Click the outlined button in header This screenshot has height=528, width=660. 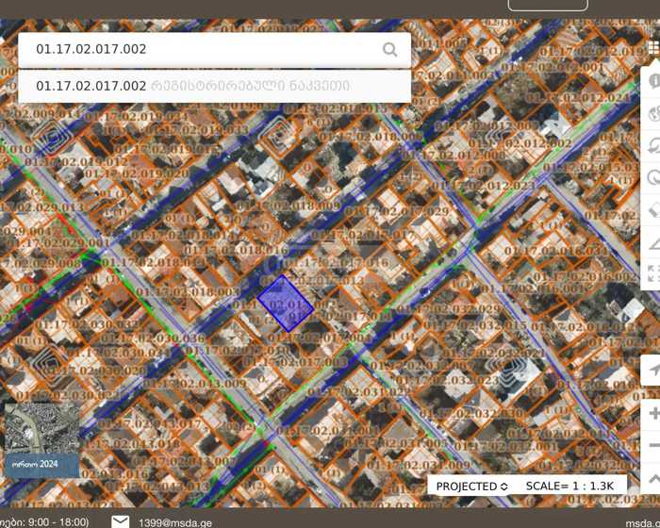[x=547, y=5]
